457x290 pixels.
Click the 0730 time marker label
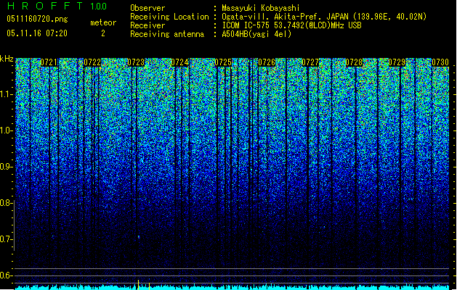[x=440, y=62]
